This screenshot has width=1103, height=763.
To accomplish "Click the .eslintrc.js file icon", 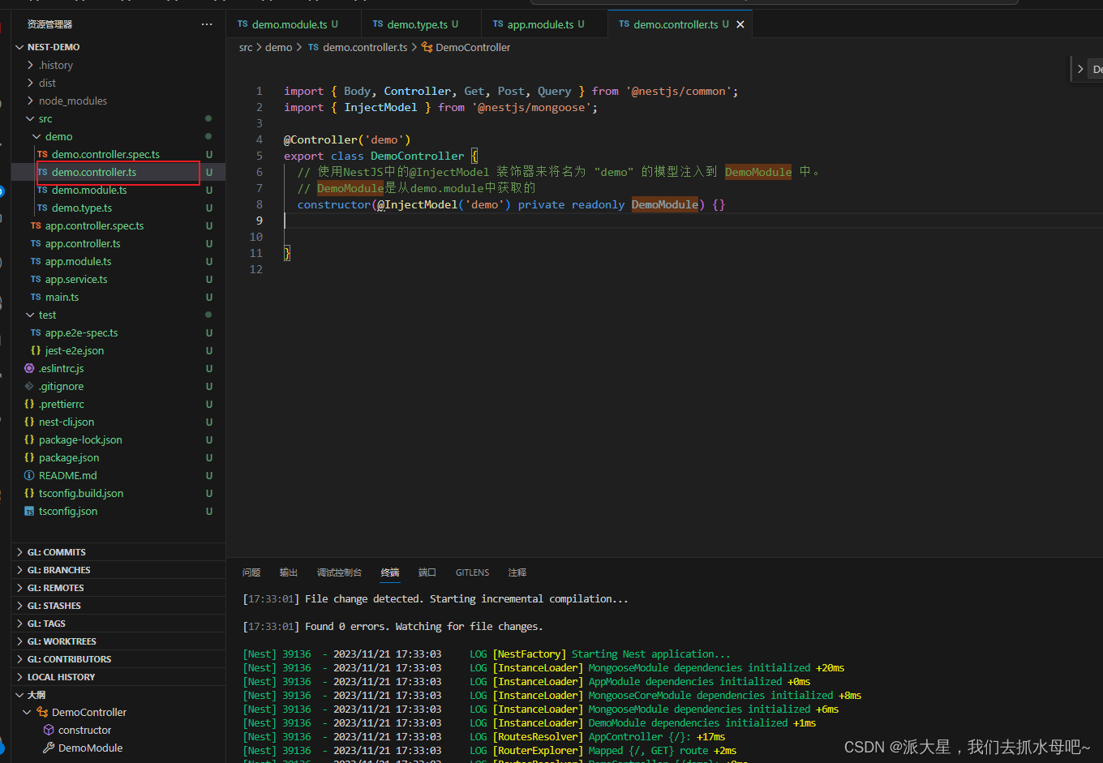I will point(29,368).
